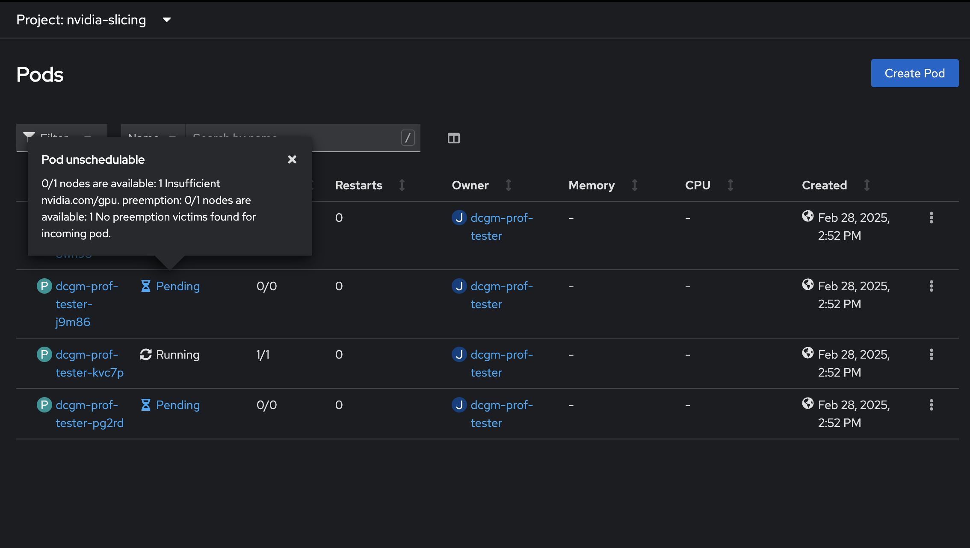Image resolution: width=970 pixels, height=548 pixels.
Task: Sort table by Memory column
Action: click(635, 185)
